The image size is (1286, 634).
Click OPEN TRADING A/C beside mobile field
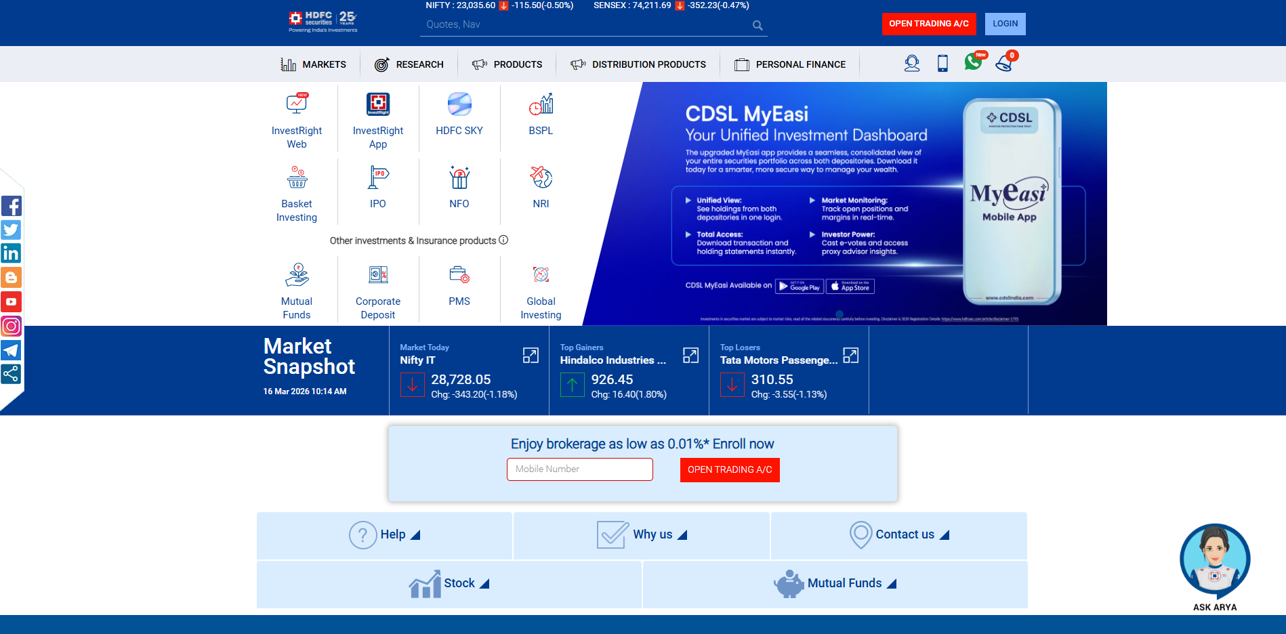pos(730,470)
